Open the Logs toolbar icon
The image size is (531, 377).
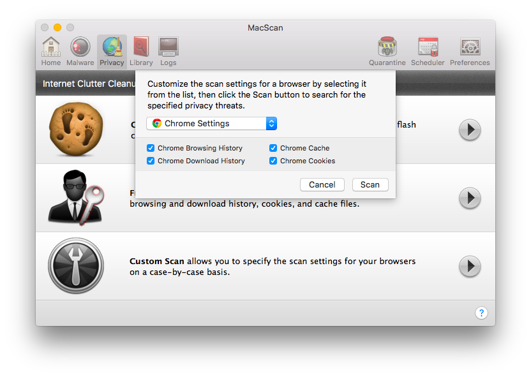(x=168, y=52)
